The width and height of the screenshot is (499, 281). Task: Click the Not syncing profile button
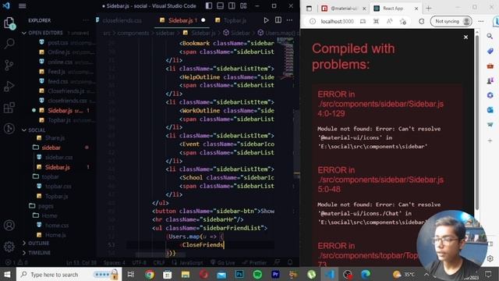point(451,21)
